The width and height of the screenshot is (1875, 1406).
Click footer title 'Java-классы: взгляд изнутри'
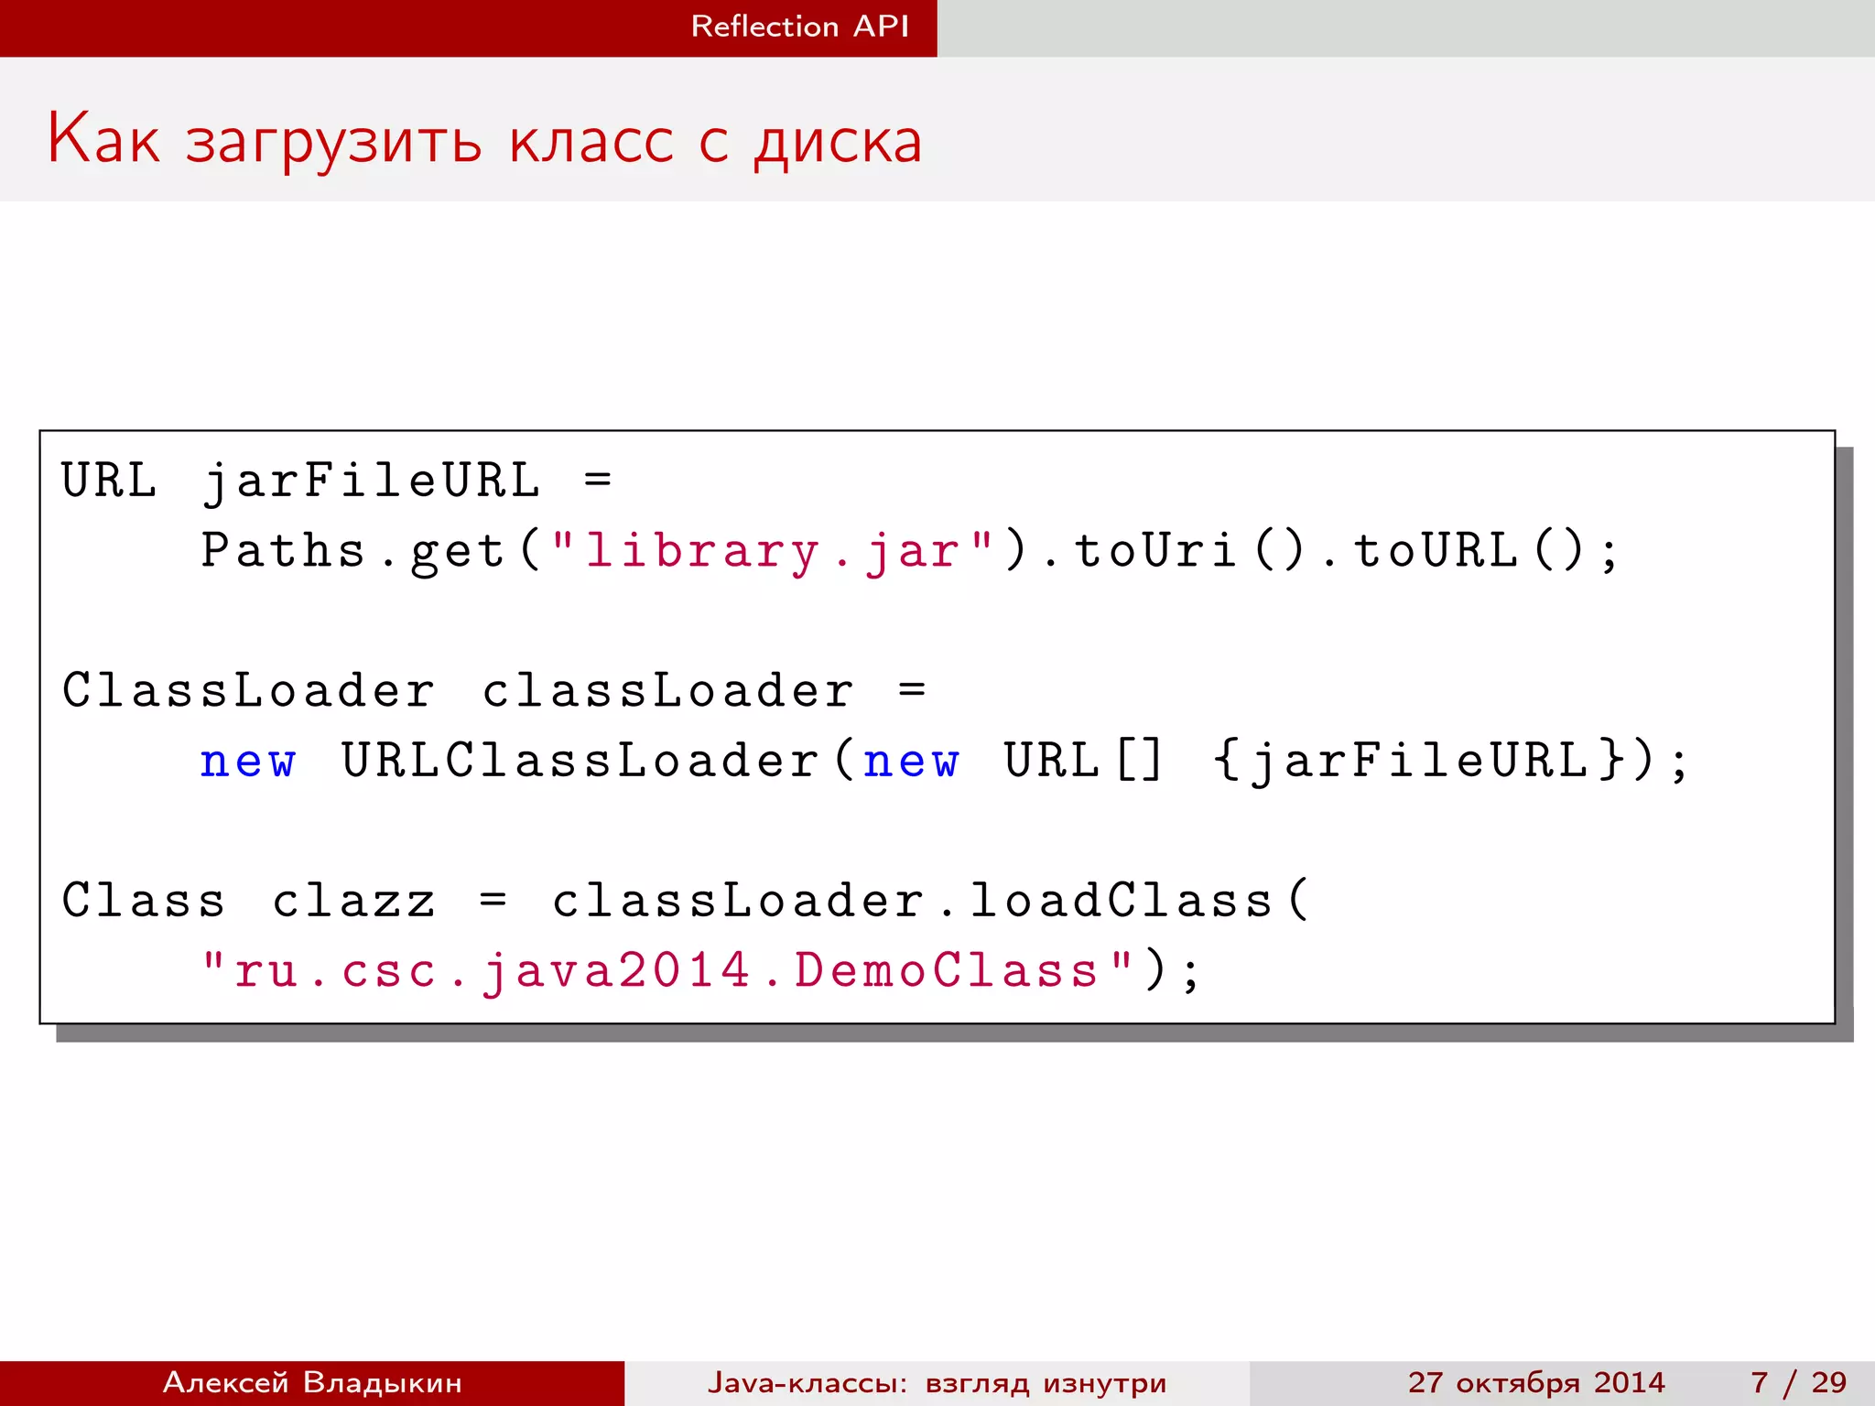[x=937, y=1382]
